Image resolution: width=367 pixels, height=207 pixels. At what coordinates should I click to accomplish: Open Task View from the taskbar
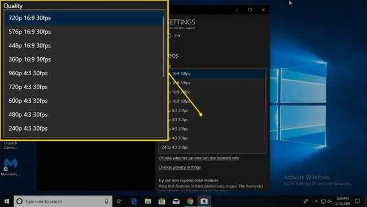[119, 201]
